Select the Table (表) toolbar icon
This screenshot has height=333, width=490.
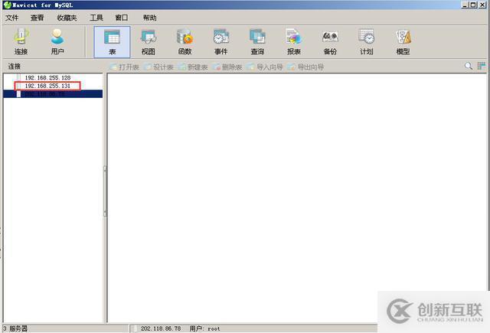[113, 42]
